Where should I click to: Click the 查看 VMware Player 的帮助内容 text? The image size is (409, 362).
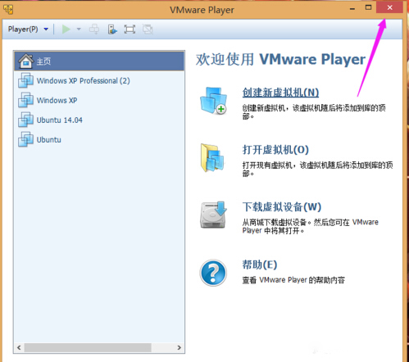(293, 280)
